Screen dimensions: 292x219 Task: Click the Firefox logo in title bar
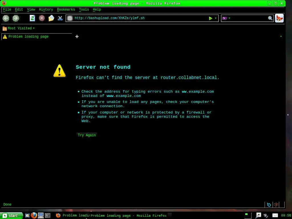coord(4,3)
